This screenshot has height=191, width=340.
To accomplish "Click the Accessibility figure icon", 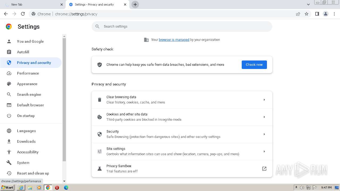I will [9, 152].
